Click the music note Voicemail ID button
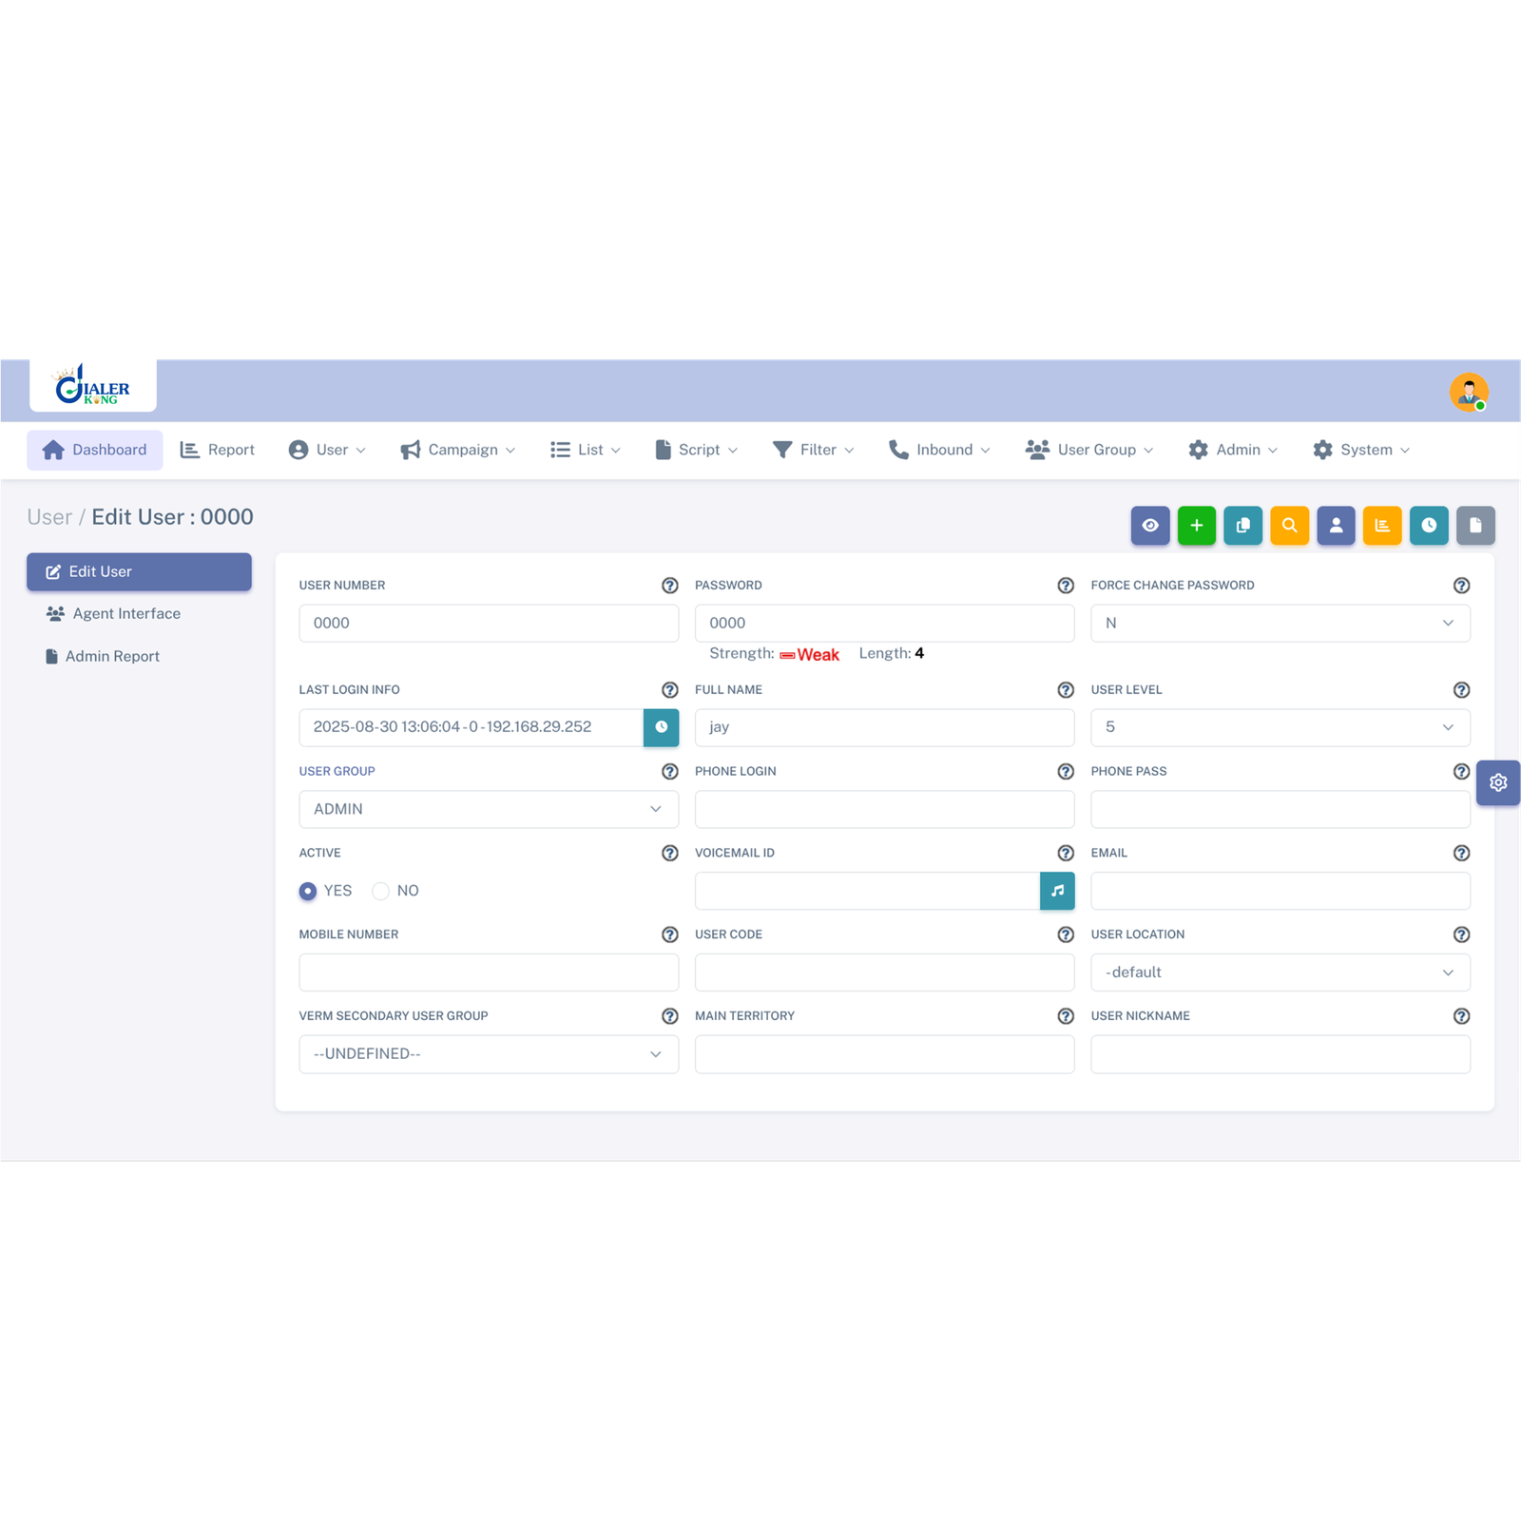 [1057, 891]
